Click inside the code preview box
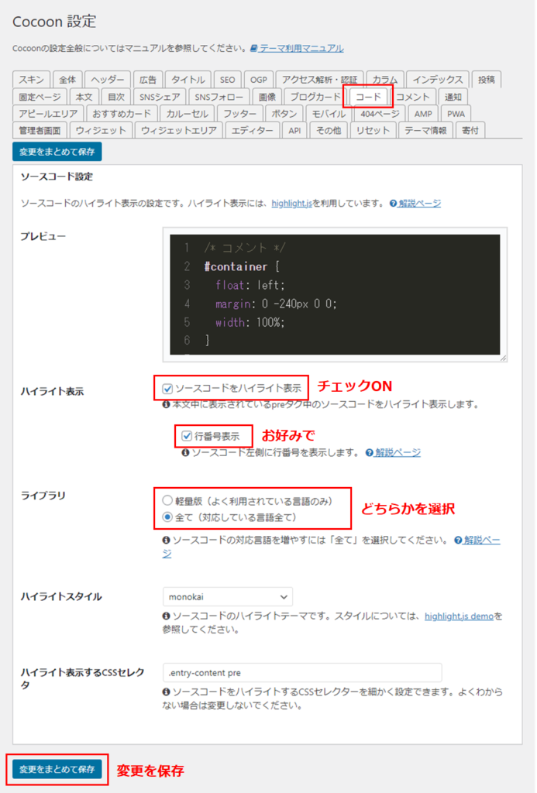This screenshot has width=537, height=793. tap(335, 294)
